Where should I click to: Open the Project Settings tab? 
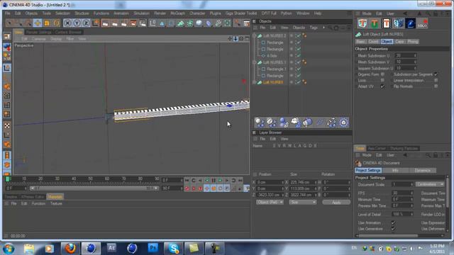pyautogui.click(x=368, y=170)
